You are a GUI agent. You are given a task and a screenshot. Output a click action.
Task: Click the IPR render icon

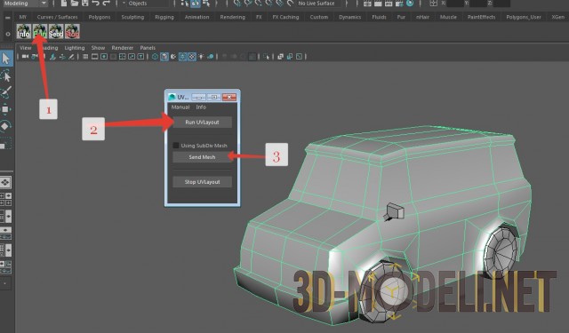389,4
